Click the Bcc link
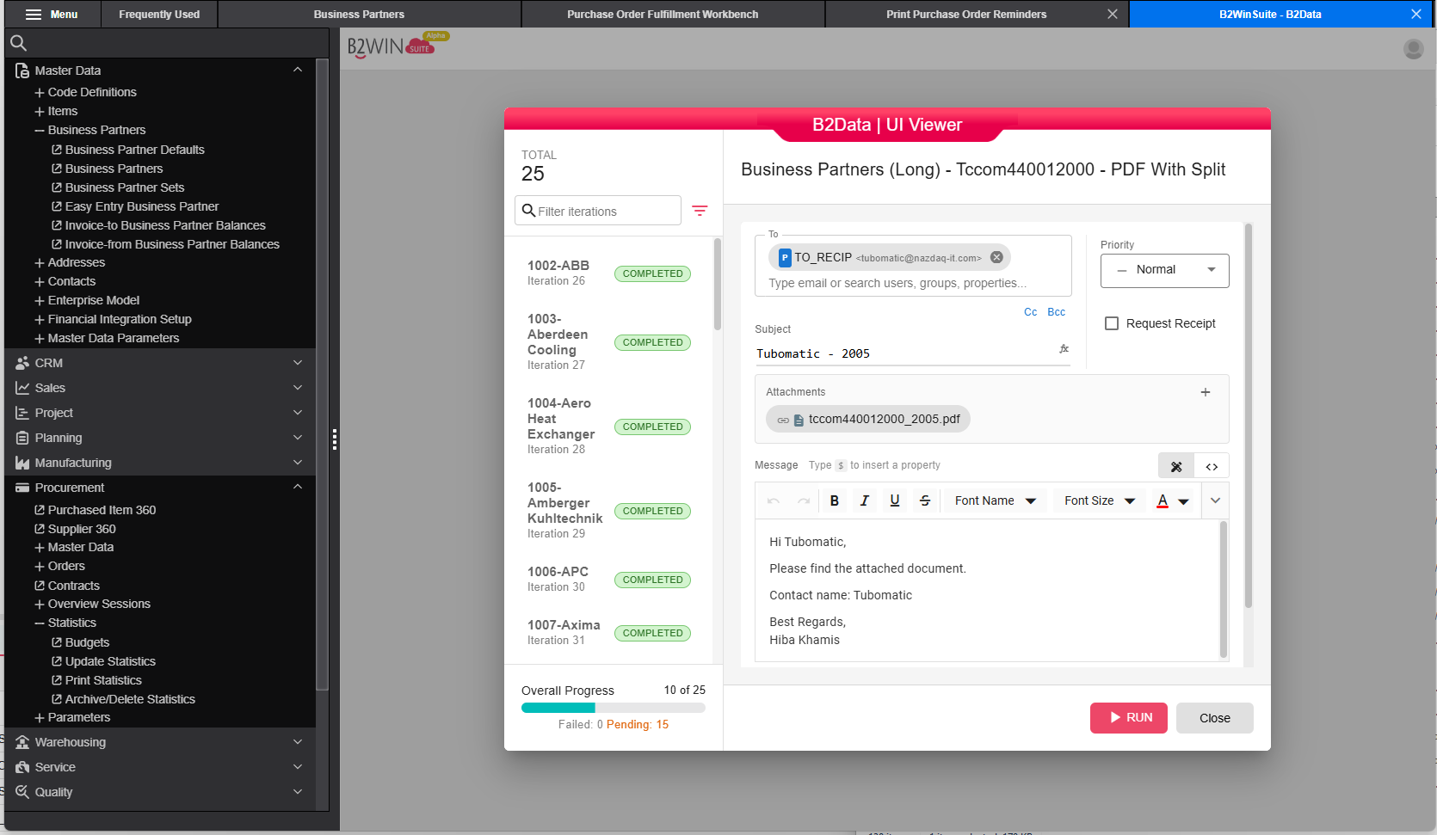Viewport: 1437px width, 835px height. pos(1057,312)
